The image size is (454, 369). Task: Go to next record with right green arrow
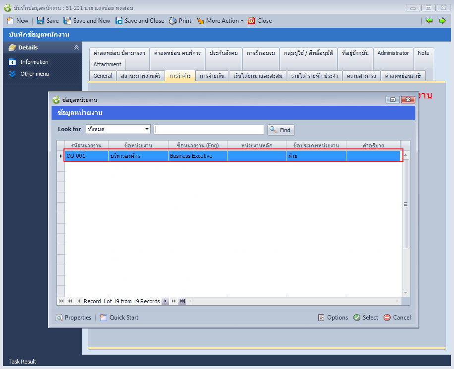tap(442, 20)
